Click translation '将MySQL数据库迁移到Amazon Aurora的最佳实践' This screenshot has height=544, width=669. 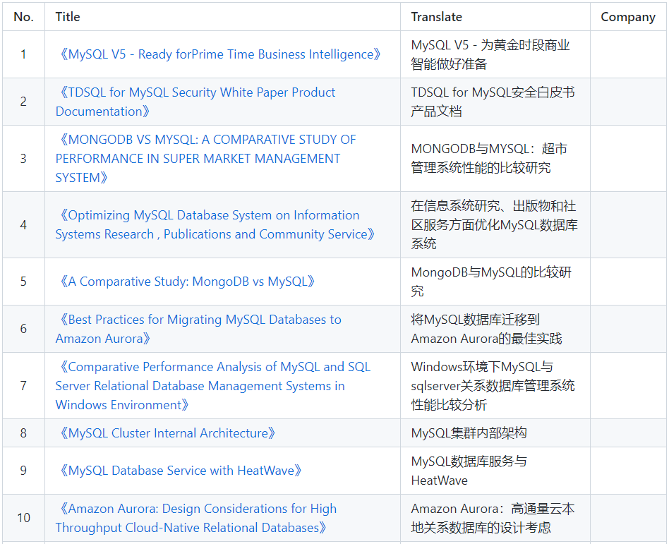point(486,329)
